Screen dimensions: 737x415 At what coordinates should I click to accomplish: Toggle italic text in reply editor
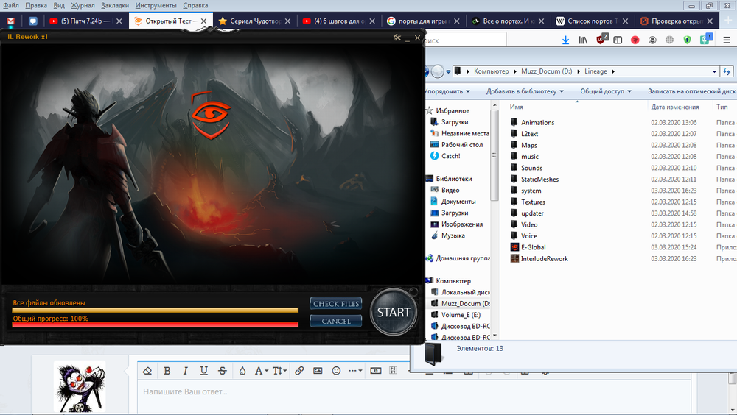(x=186, y=371)
